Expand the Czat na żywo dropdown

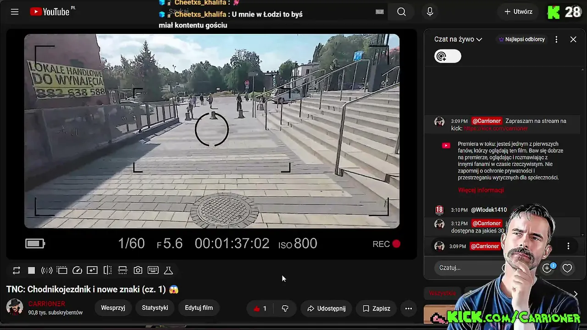[458, 39]
